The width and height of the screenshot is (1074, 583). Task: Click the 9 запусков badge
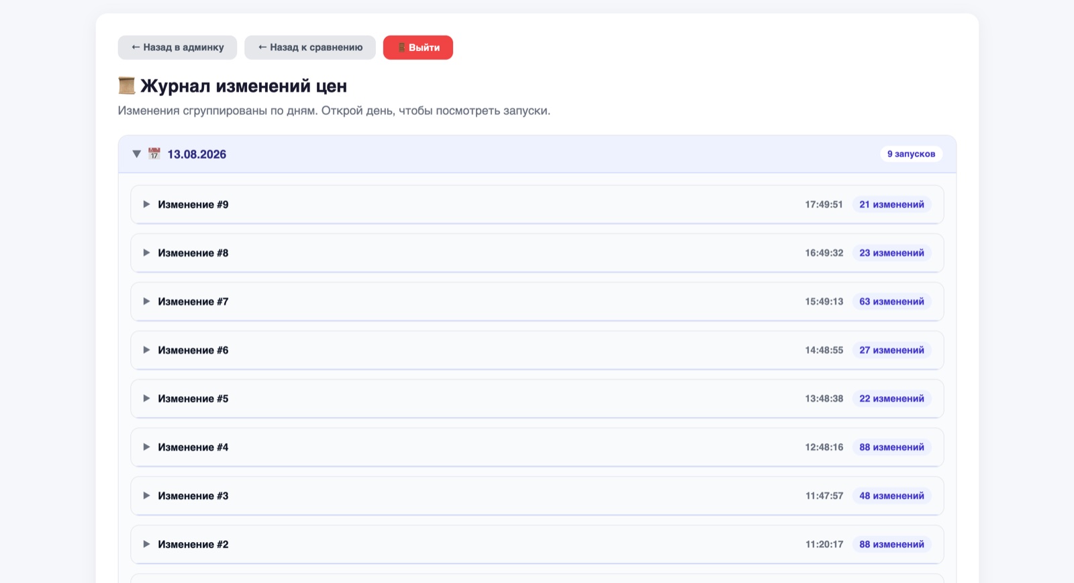click(x=911, y=154)
